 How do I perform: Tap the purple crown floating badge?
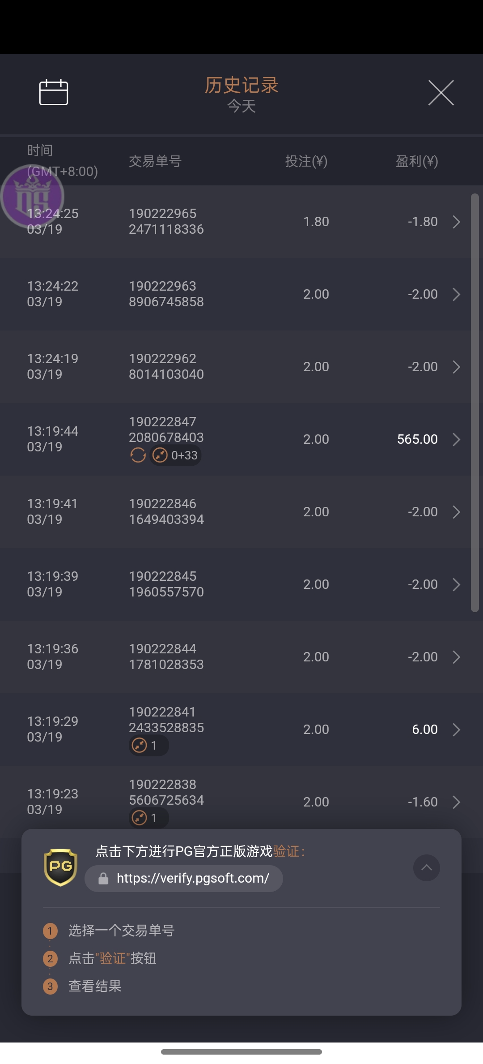coord(32,196)
